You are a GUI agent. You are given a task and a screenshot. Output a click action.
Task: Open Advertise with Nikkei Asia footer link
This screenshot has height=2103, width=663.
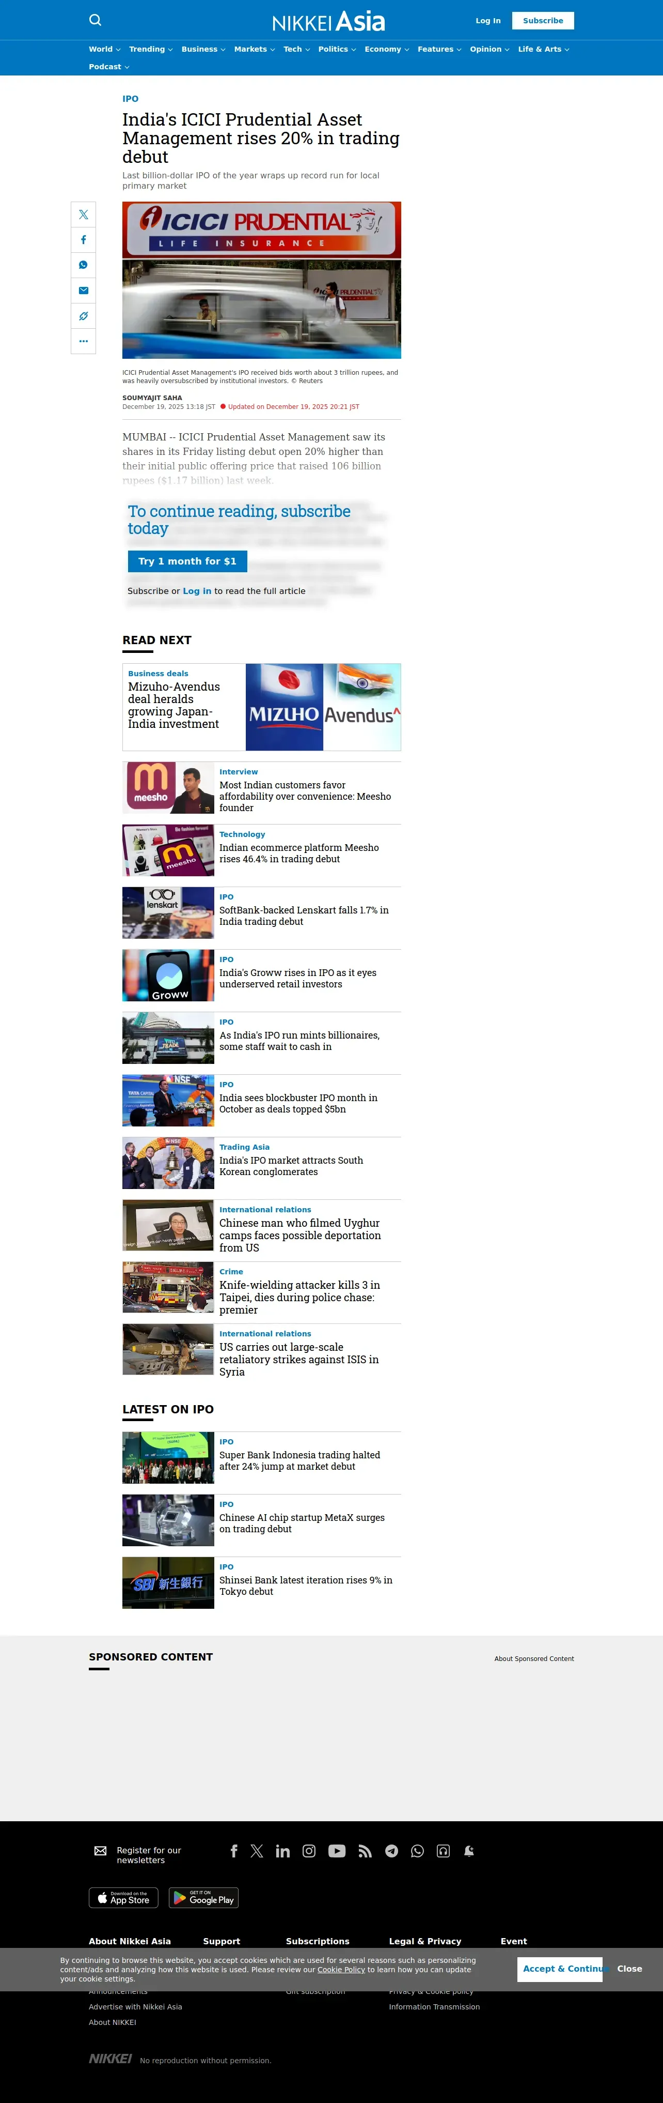tap(135, 2007)
